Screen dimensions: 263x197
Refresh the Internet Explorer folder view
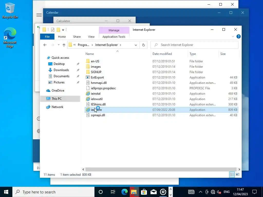143,45
